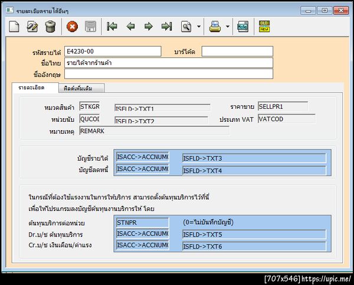Click the Delete trash can icon
This screenshot has width=354, height=285.
[50, 27]
